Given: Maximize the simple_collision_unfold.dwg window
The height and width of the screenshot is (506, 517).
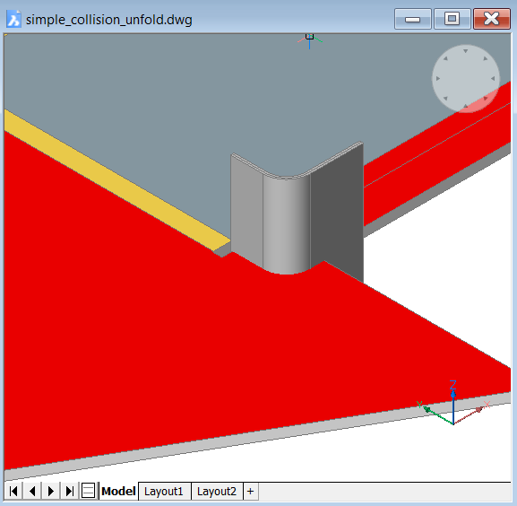Looking at the screenshot, I should 452,19.
